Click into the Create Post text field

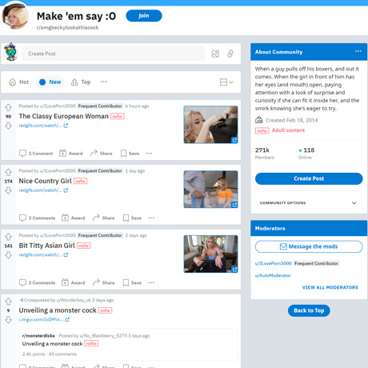(114, 54)
